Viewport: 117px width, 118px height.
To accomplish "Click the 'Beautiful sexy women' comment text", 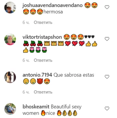I will pos(52,110).
